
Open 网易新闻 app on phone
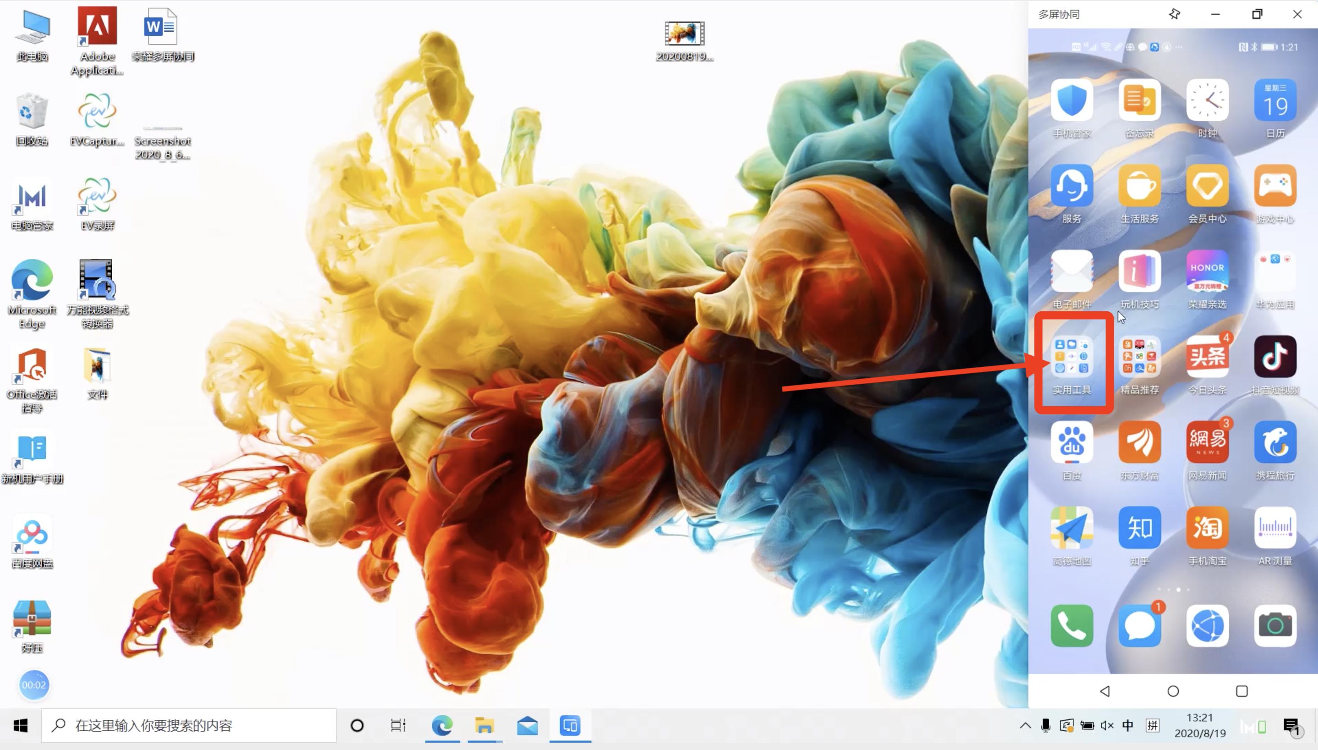(x=1207, y=442)
